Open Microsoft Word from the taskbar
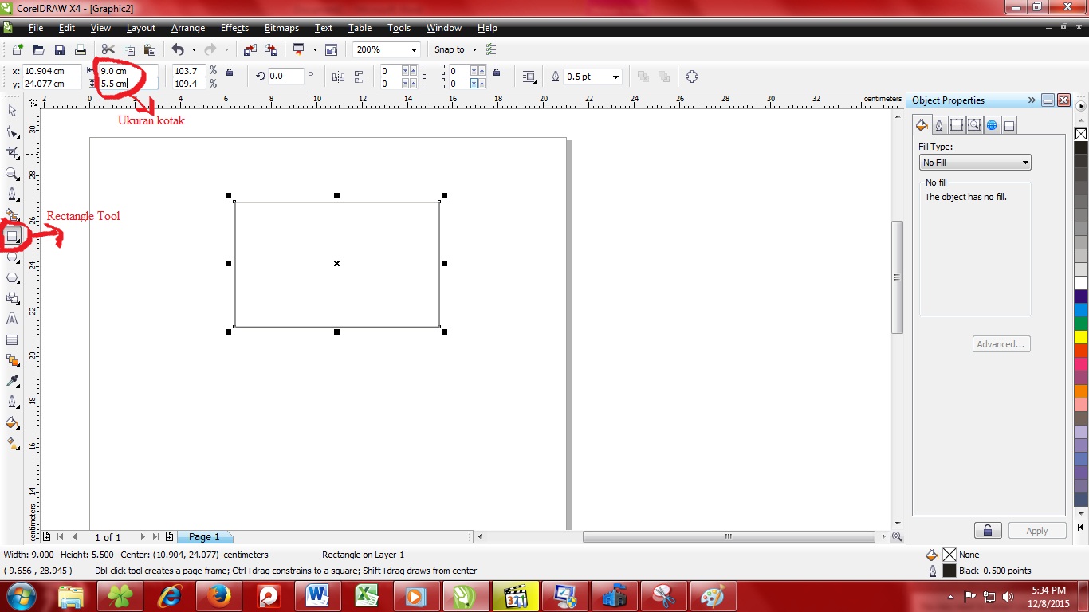This screenshot has height=612, width=1089. click(x=317, y=596)
